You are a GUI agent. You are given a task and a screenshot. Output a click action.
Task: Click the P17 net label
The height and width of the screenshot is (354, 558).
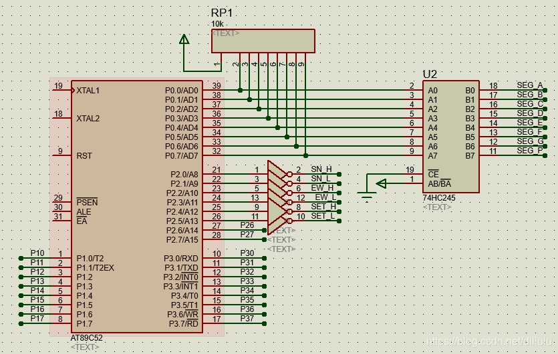click(x=37, y=319)
